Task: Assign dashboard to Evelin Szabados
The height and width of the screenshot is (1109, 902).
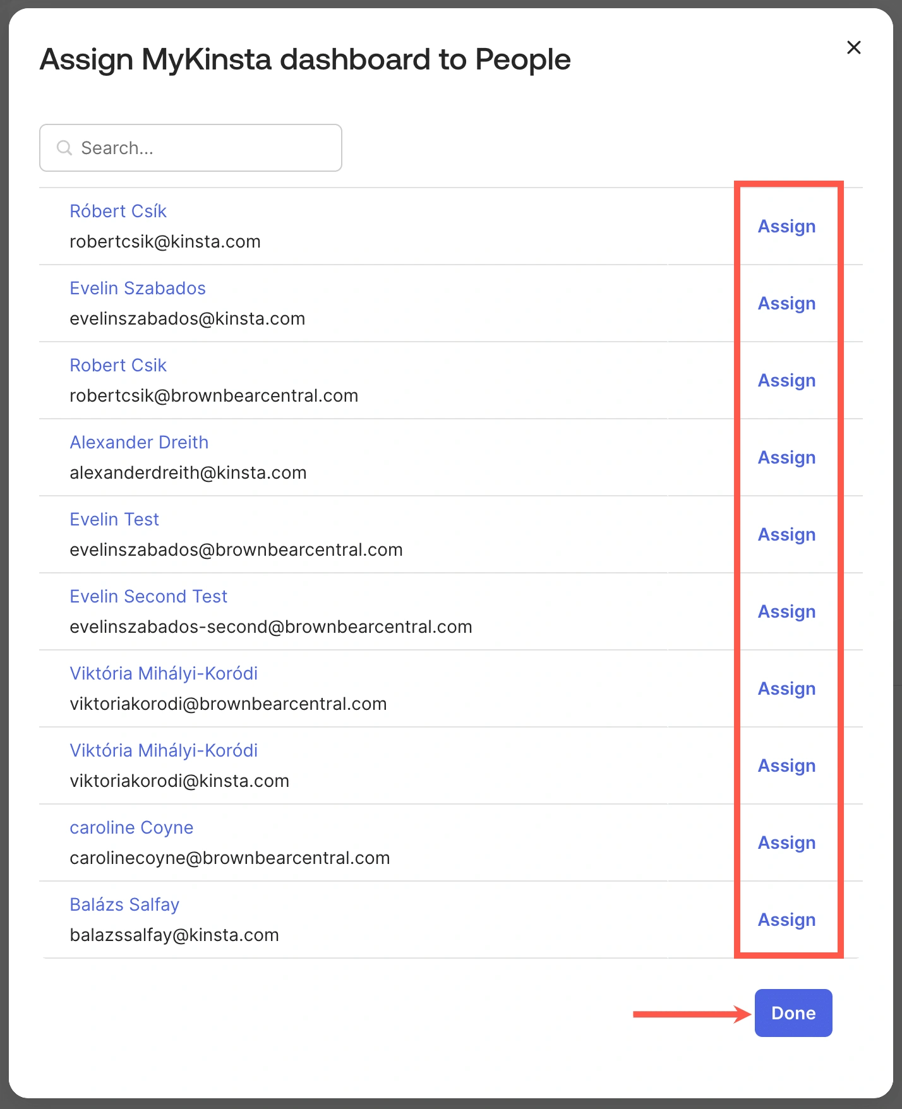Action: coord(786,303)
